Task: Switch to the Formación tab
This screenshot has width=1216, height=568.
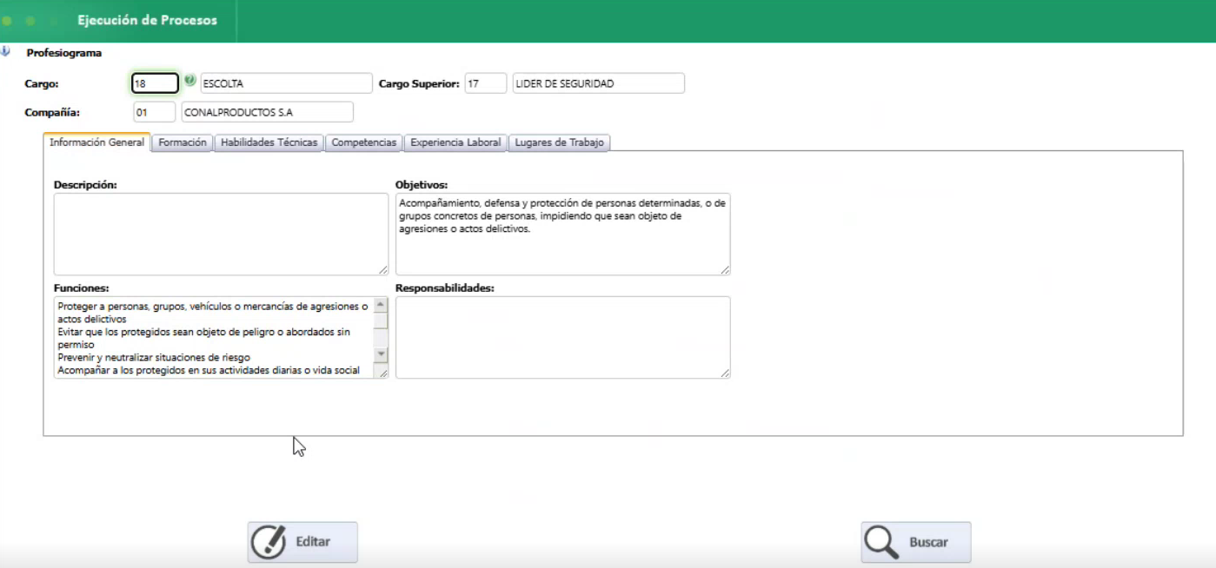Action: (x=183, y=143)
